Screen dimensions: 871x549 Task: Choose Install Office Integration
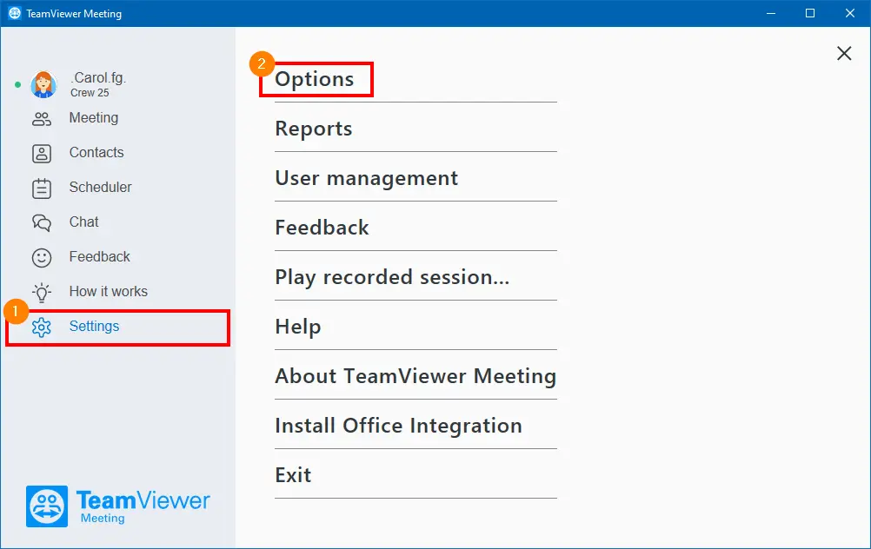coord(398,426)
